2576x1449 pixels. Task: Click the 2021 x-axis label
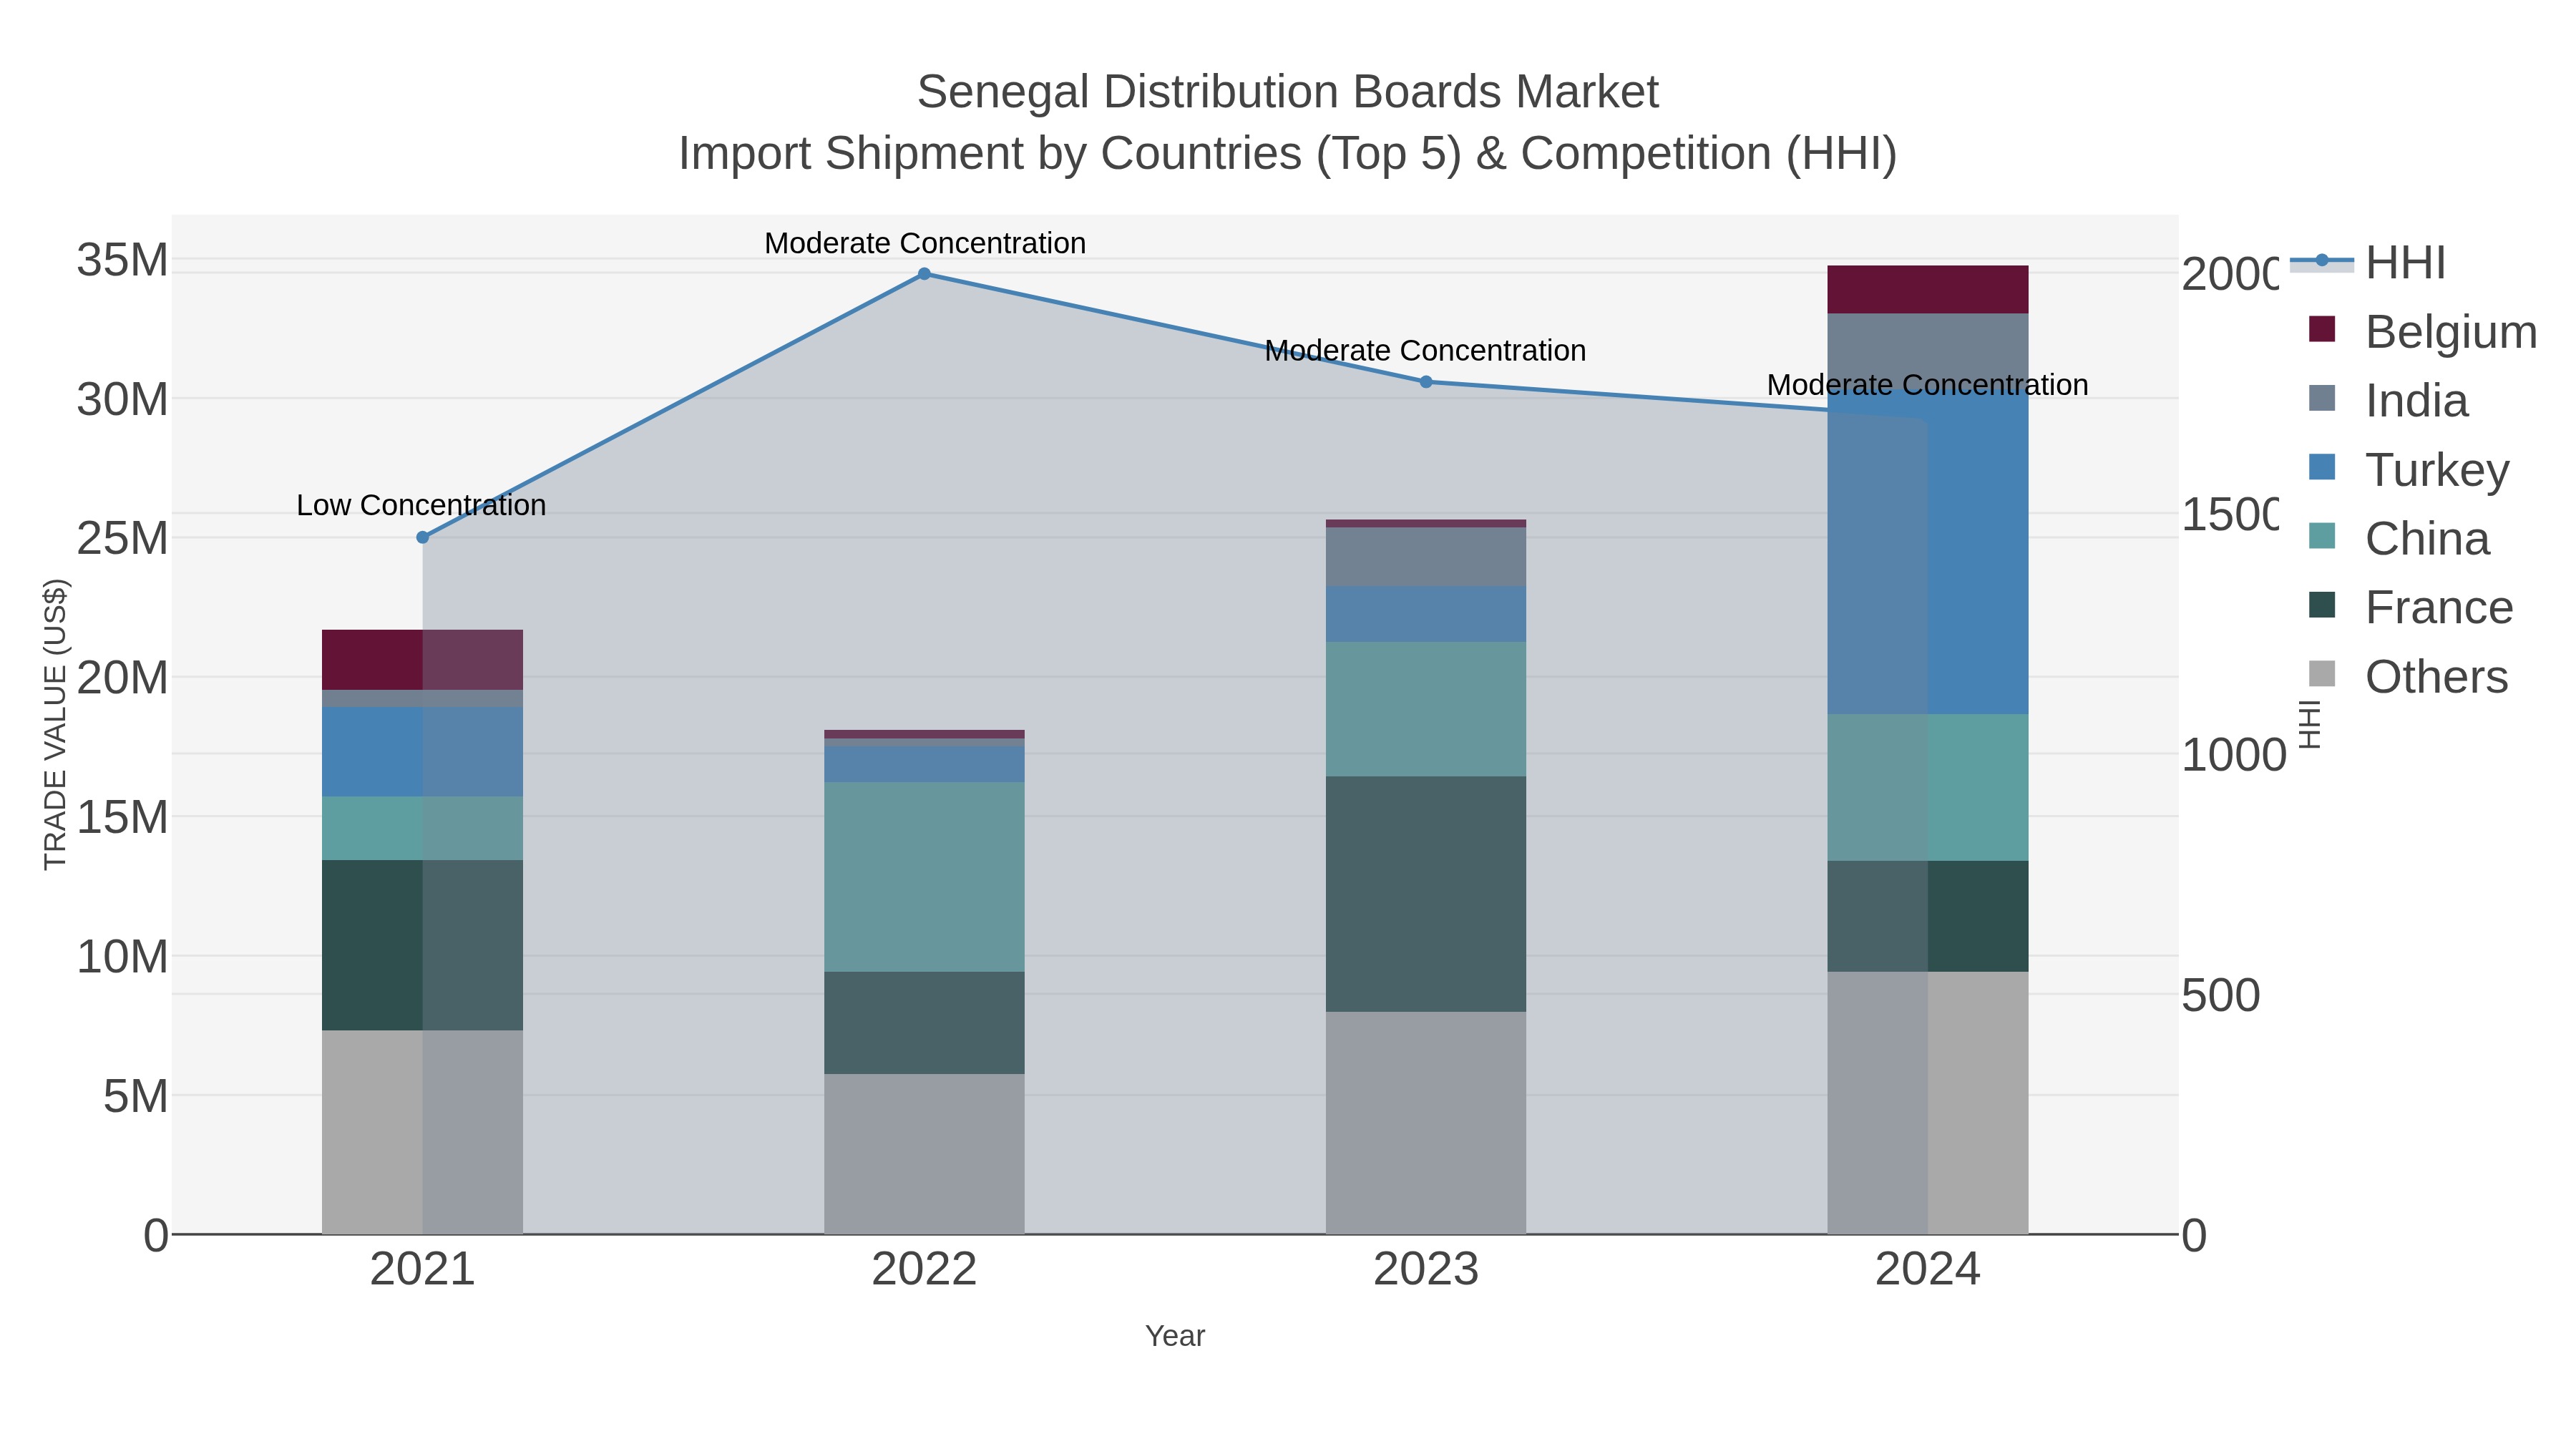(x=422, y=1270)
